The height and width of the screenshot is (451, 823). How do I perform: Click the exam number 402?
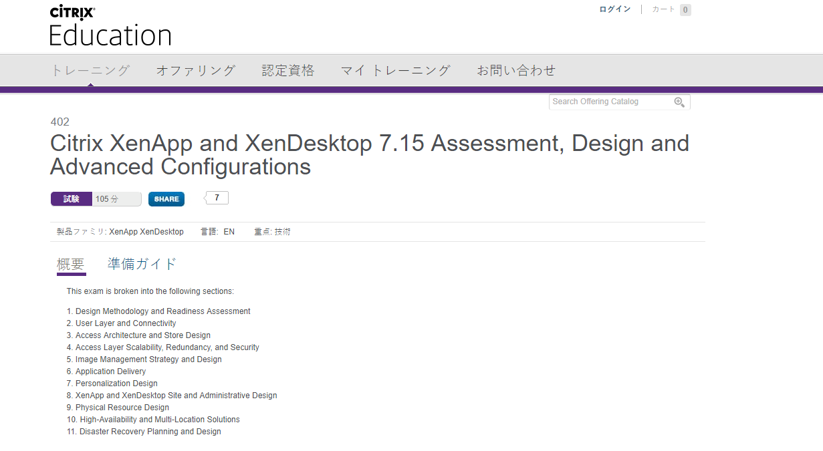[60, 122]
